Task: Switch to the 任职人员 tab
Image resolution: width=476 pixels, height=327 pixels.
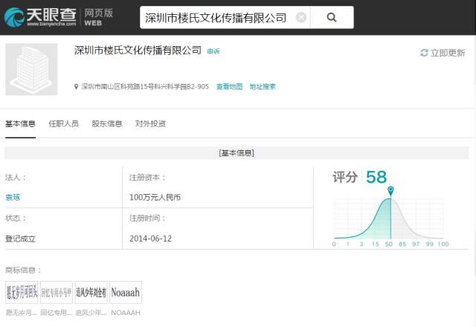Action: [x=64, y=123]
